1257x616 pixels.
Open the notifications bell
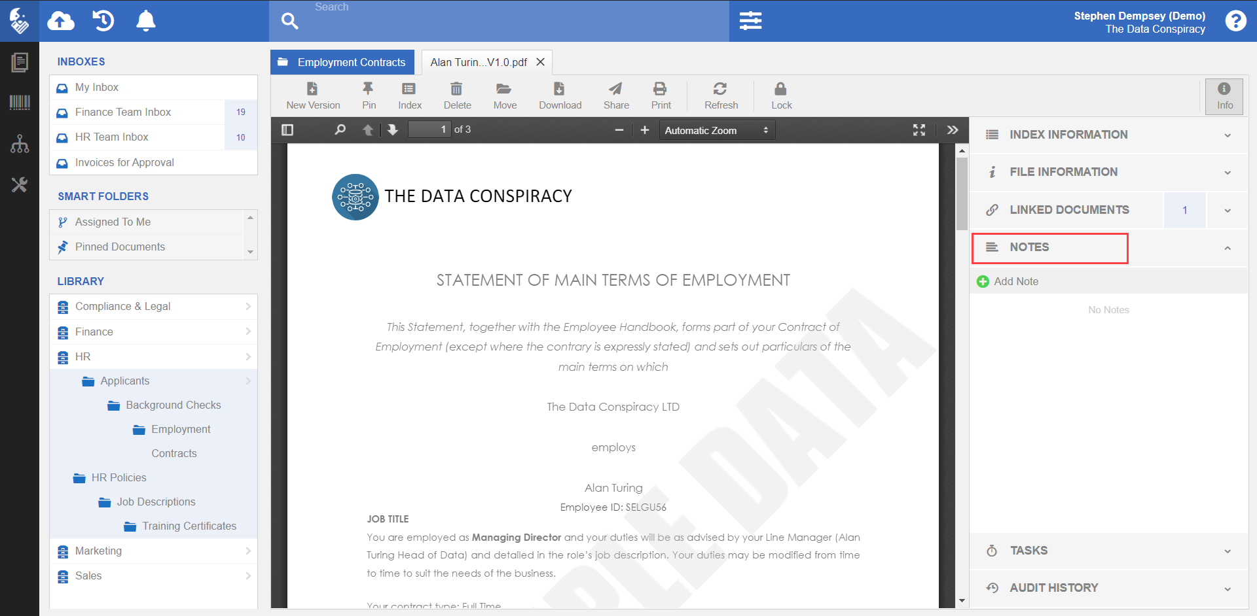click(145, 21)
